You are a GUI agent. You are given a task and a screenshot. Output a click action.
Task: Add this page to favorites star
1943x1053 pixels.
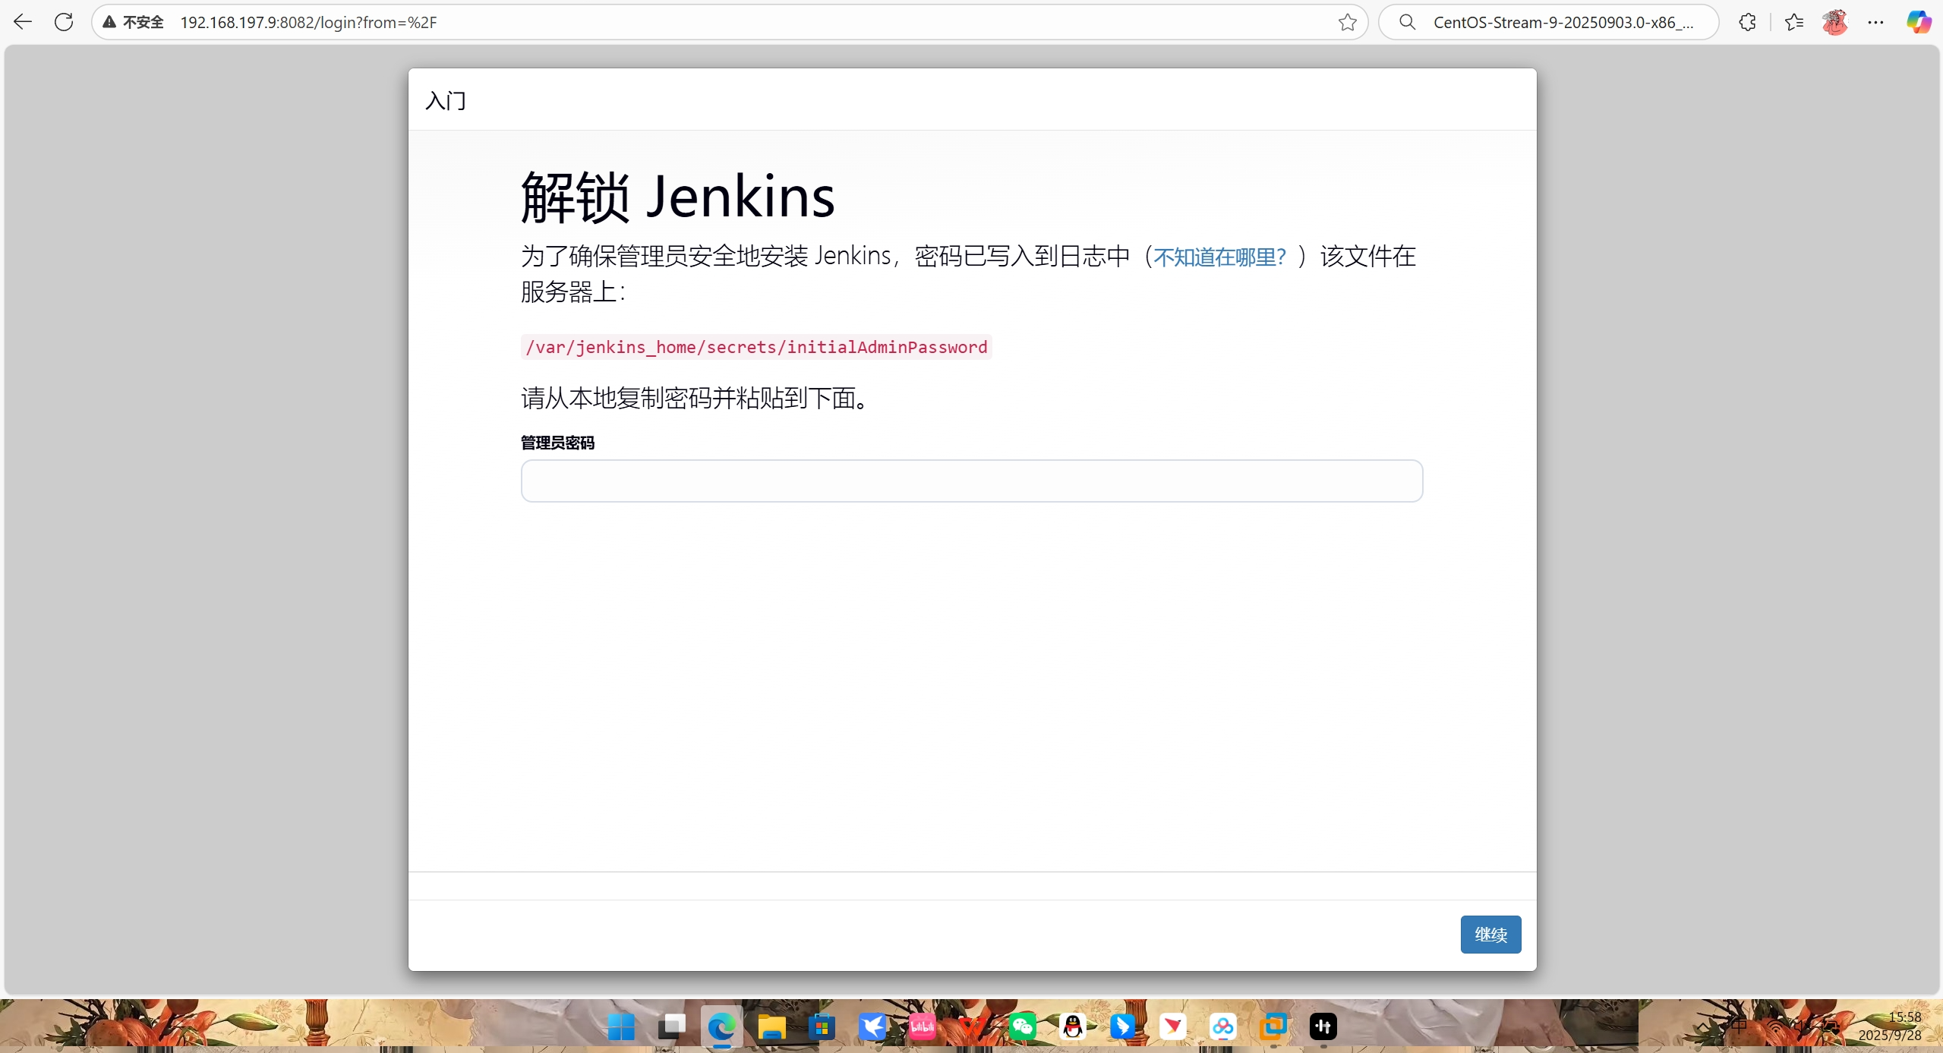coord(1347,22)
